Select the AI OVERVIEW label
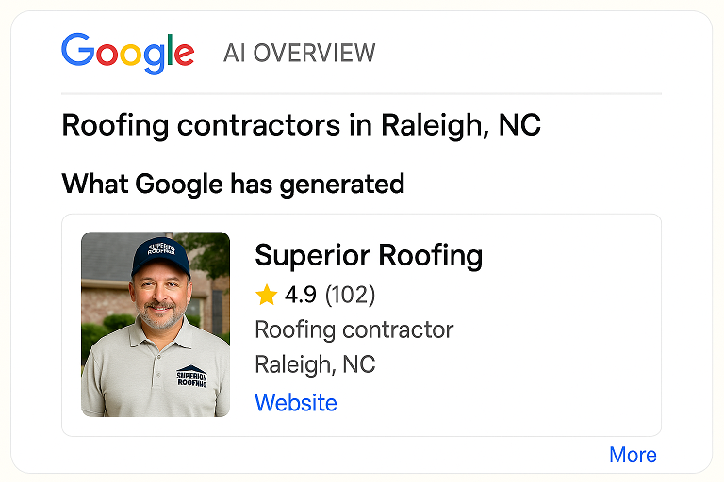This screenshot has height=482, width=724. tap(299, 53)
